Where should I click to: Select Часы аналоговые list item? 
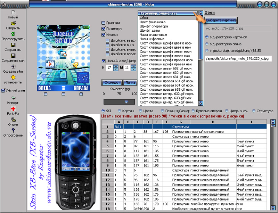pyautogui.click(x=153, y=35)
